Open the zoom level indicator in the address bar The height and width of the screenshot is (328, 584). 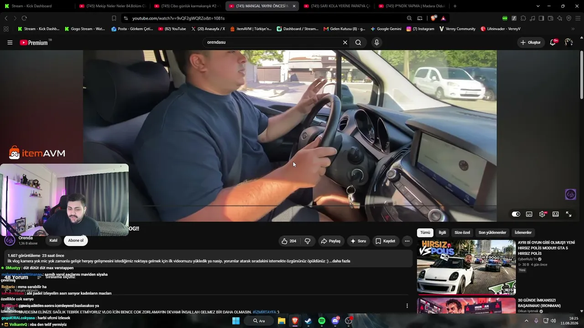click(409, 18)
